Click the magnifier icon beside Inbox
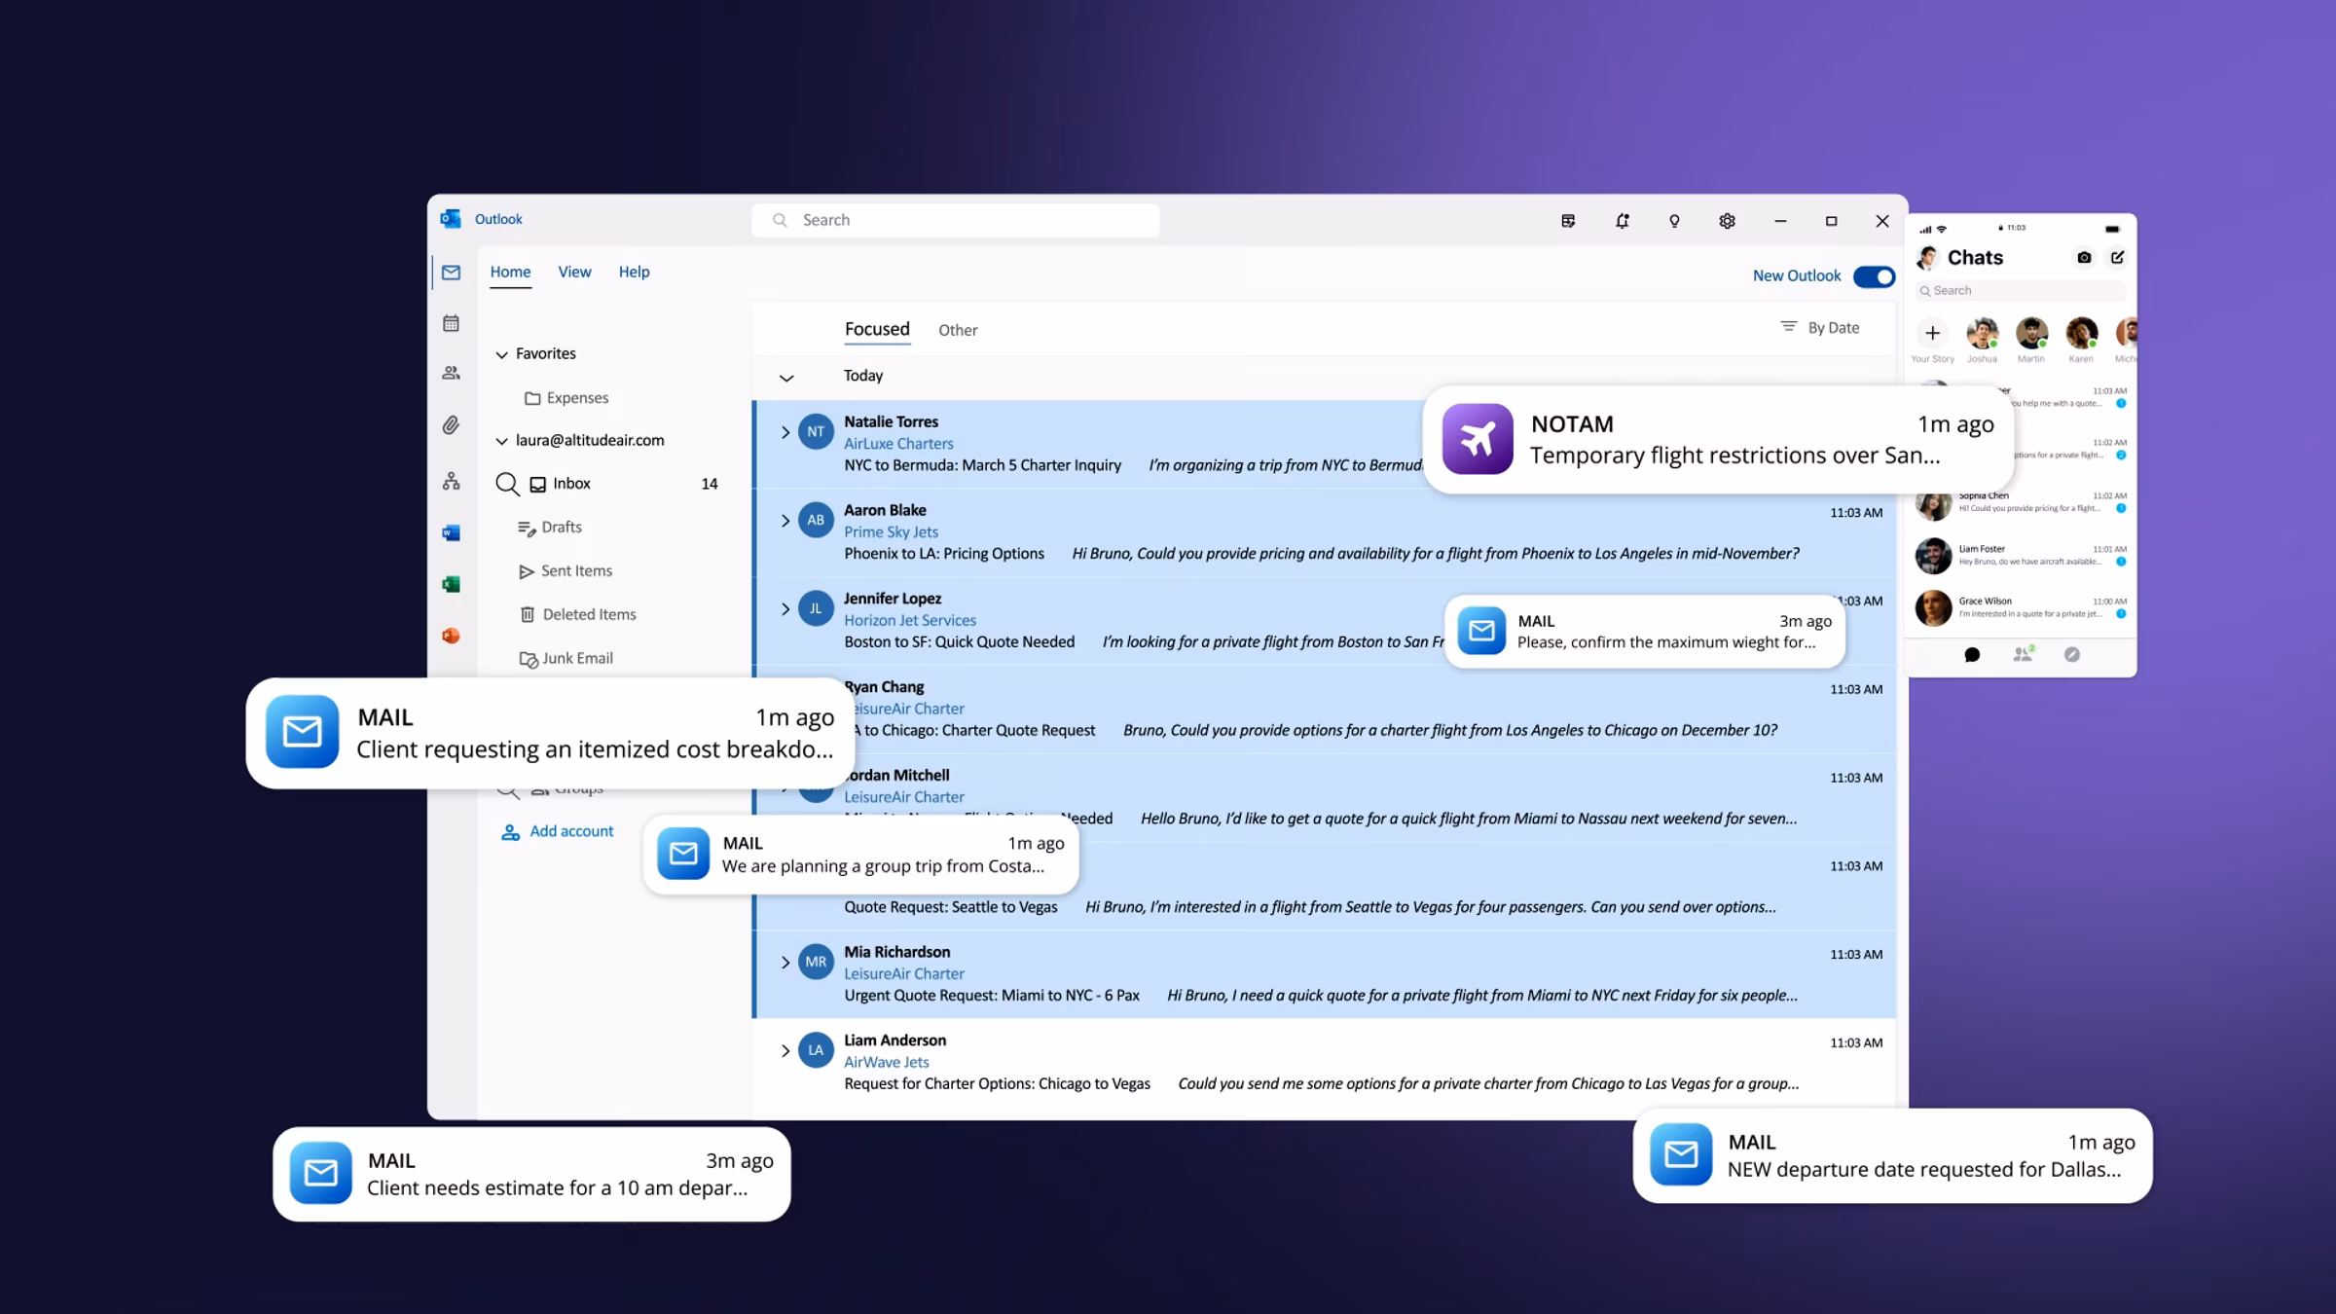Viewport: 2336px width, 1314px height. point(507,484)
